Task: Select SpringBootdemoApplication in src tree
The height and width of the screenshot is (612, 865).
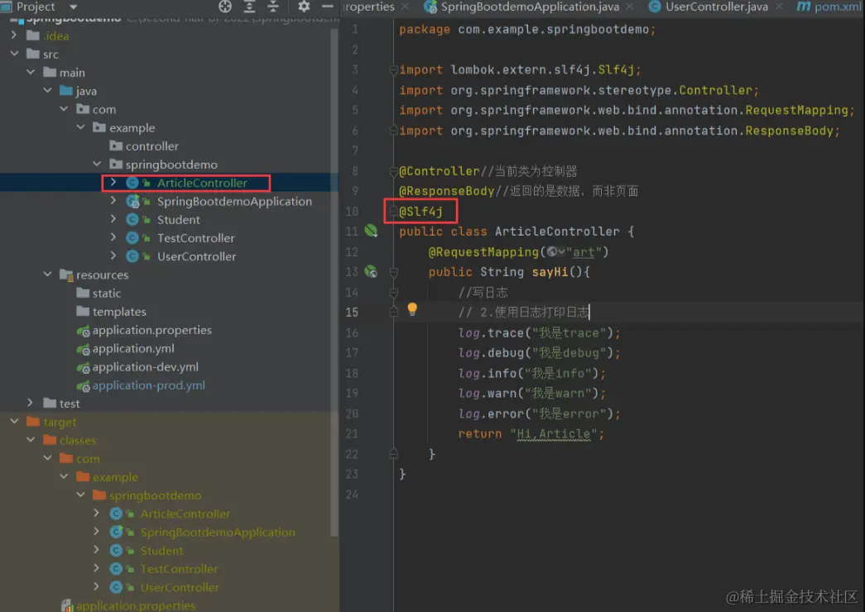Action: click(234, 201)
